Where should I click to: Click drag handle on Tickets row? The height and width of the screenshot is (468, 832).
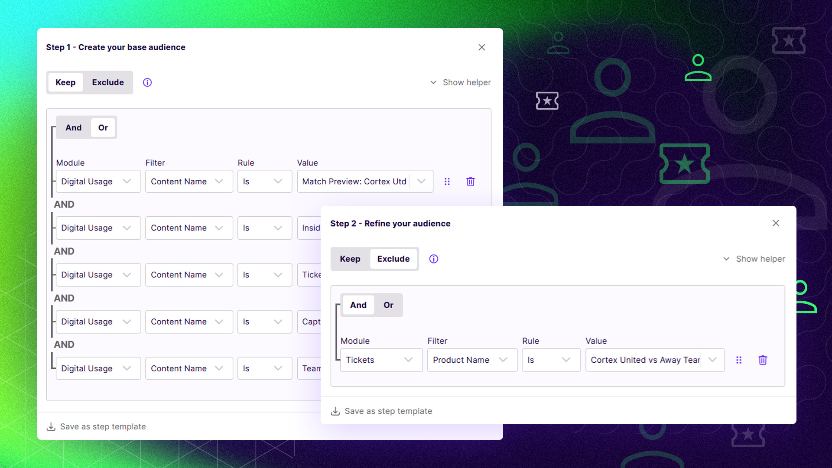tap(739, 360)
